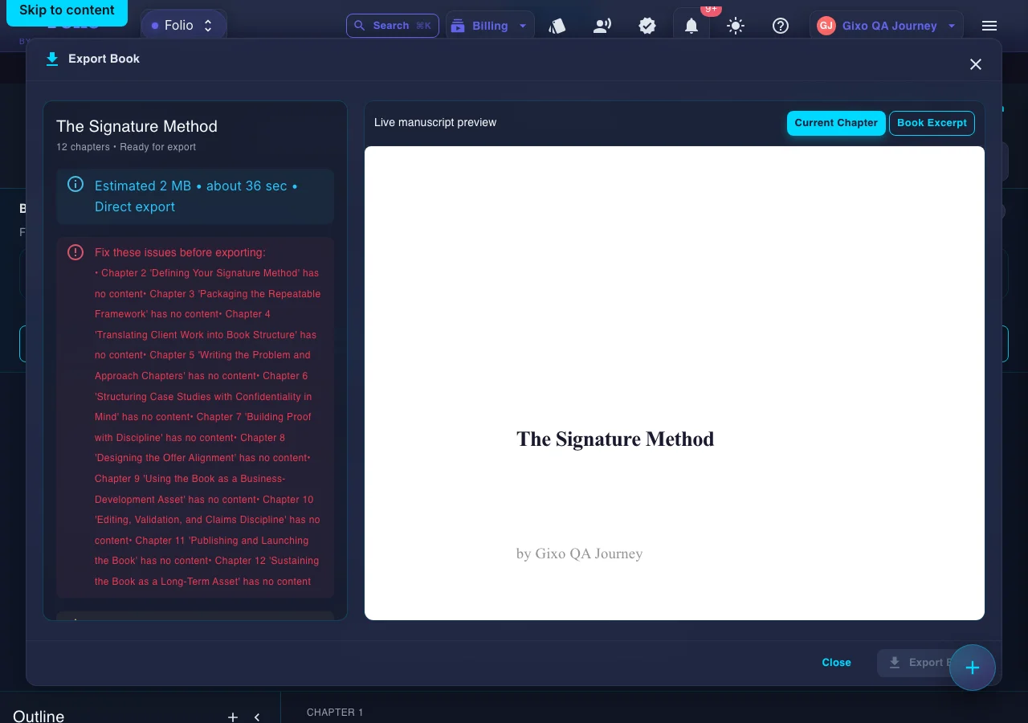The height and width of the screenshot is (723, 1028).
Task: Click the Export button in the footer
Action: click(917, 663)
